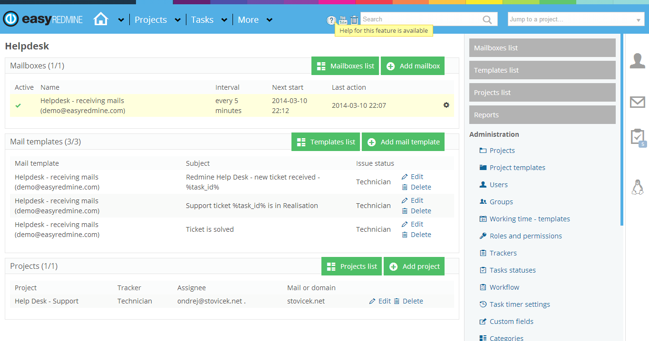The height and width of the screenshot is (341, 649).
Task: Open the mailbox gear settings icon
Action: click(446, 105)
